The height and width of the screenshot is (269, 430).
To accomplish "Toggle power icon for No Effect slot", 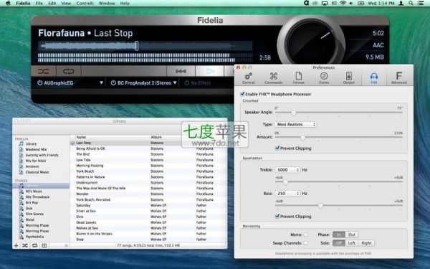I will (187, 83).
